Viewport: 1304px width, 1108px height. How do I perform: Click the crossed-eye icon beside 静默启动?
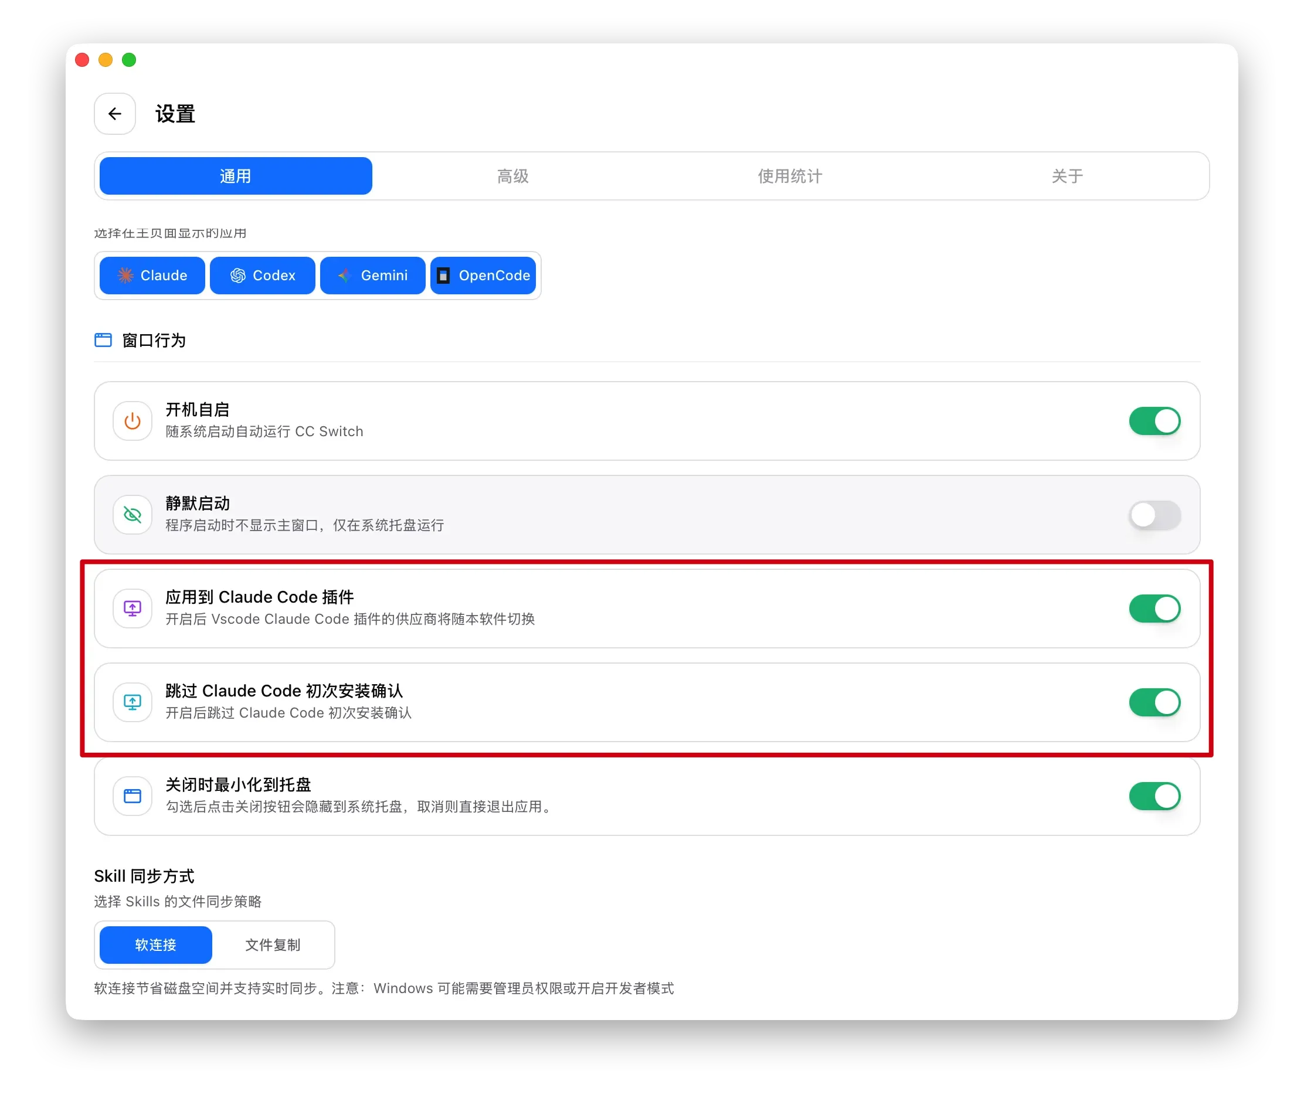coord(133,515)
